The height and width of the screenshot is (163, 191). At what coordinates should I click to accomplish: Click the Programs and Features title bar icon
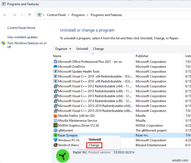click(x=4, y=4)
